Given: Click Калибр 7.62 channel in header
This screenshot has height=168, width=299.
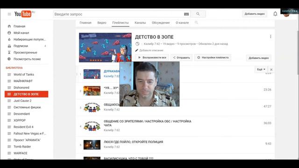Looking at the screenshot, I should 152,44.
